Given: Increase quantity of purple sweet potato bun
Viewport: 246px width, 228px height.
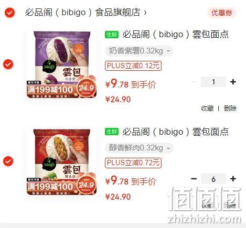Looking at the screenshot, I should pyautogui.click(x=233, y=82).
